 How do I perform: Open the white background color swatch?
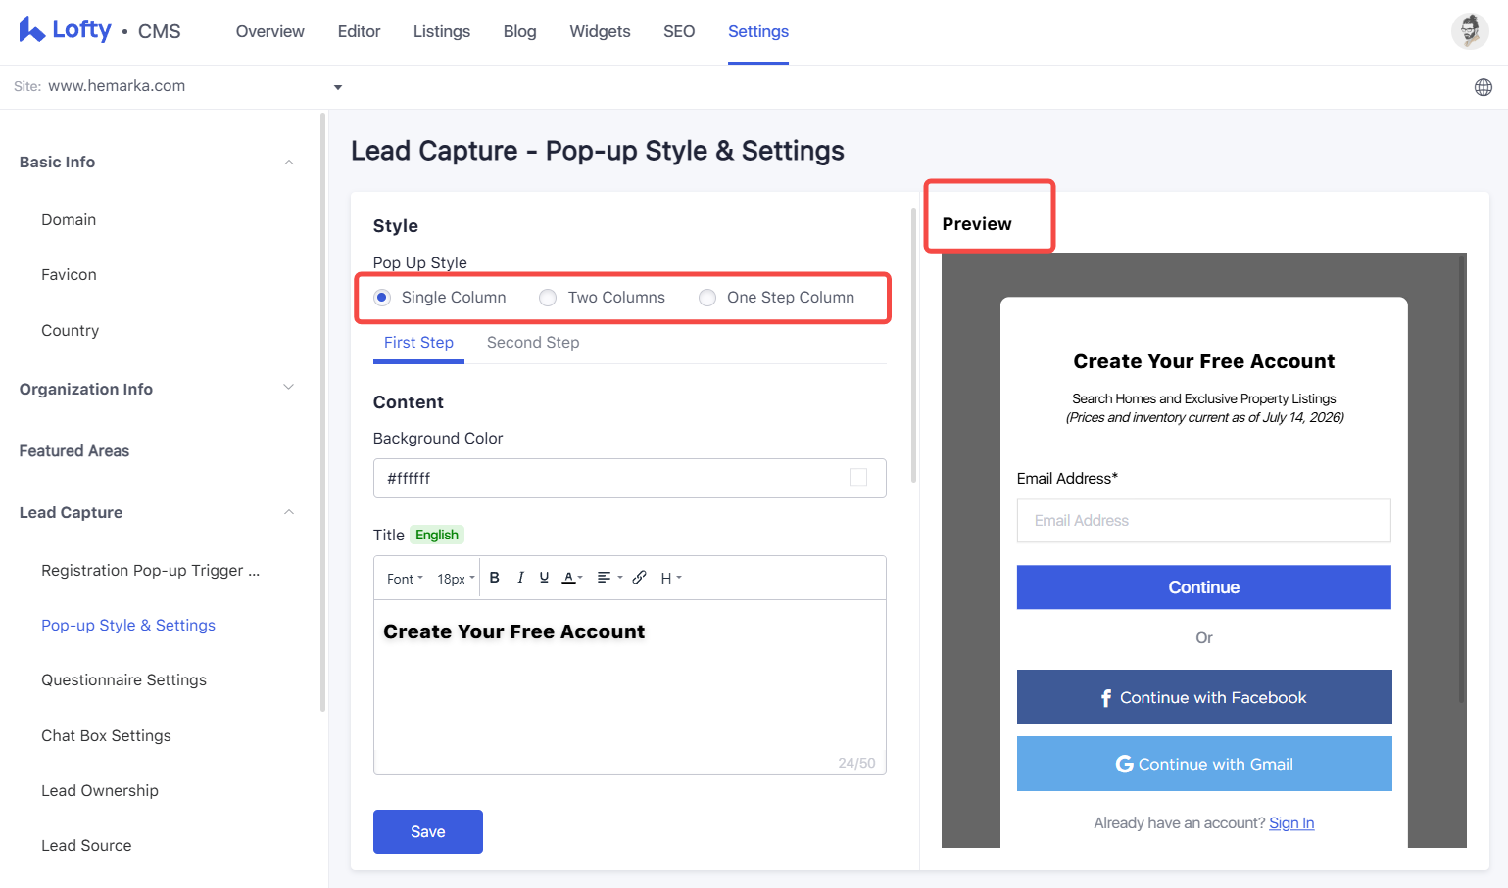858,478
